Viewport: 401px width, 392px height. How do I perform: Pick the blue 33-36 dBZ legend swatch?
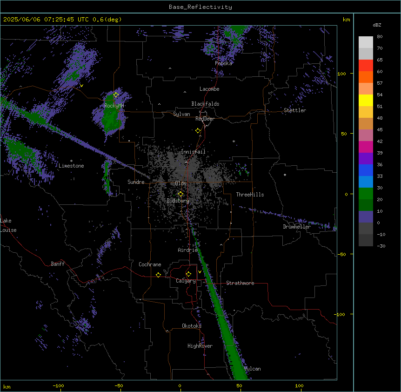[366, 170]
